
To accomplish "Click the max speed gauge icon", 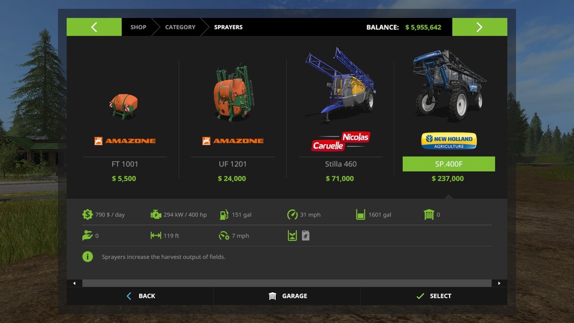I will 292,215.
